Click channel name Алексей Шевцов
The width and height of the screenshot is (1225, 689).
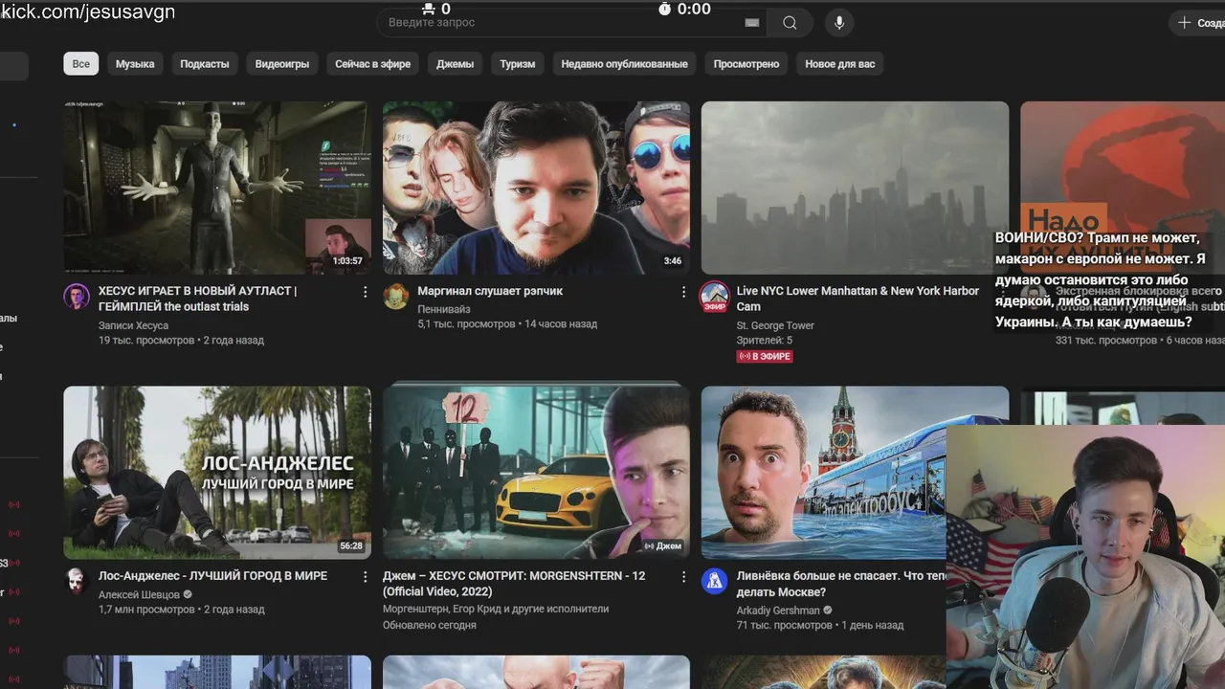click(140, 594)
